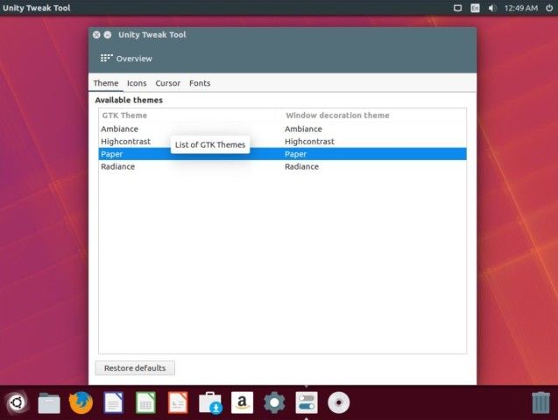Select Highcontrast in GTK Theme list
The height and width of the screenshot is (420, 558).
(125, 142)
